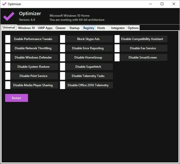The width and height of the screenshot is (180, 164).
Task: Toggle the white box beside Disable Media Player Sharing
Action: click(x=8, y=85)
